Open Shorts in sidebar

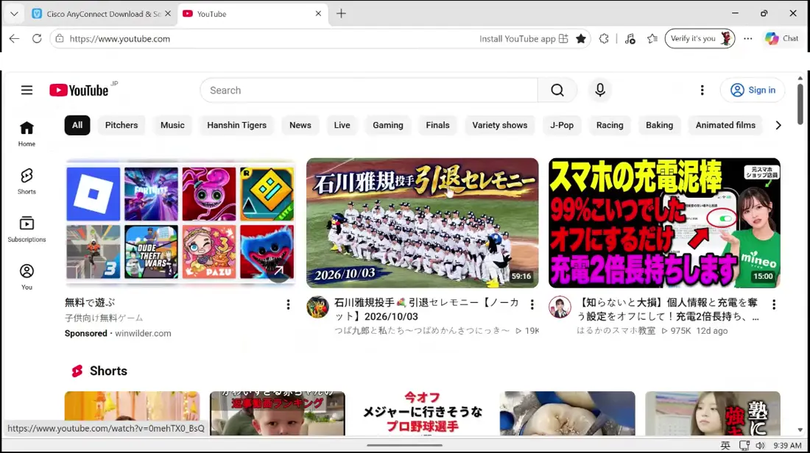[x=27, y=181]
